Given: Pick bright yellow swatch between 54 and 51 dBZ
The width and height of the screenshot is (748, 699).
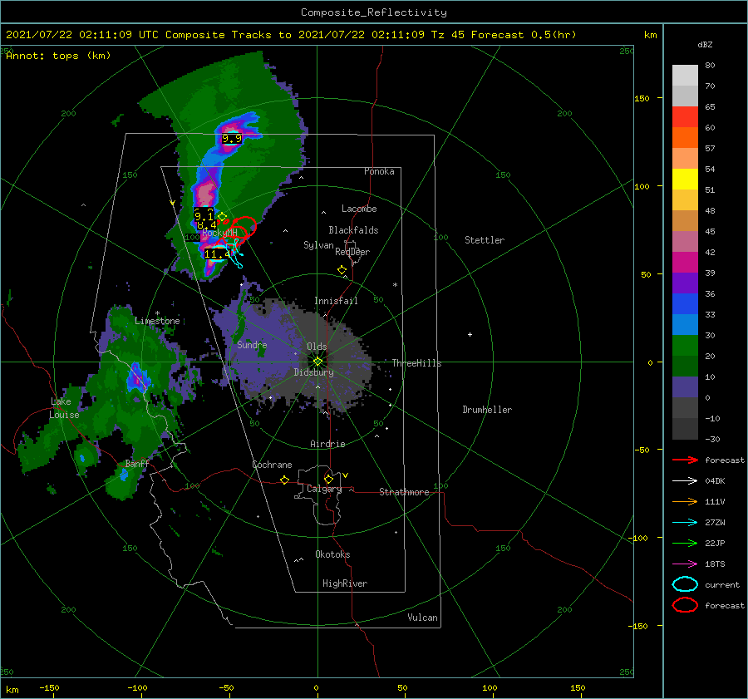Looking at the screenshot, I should (685, 180).
